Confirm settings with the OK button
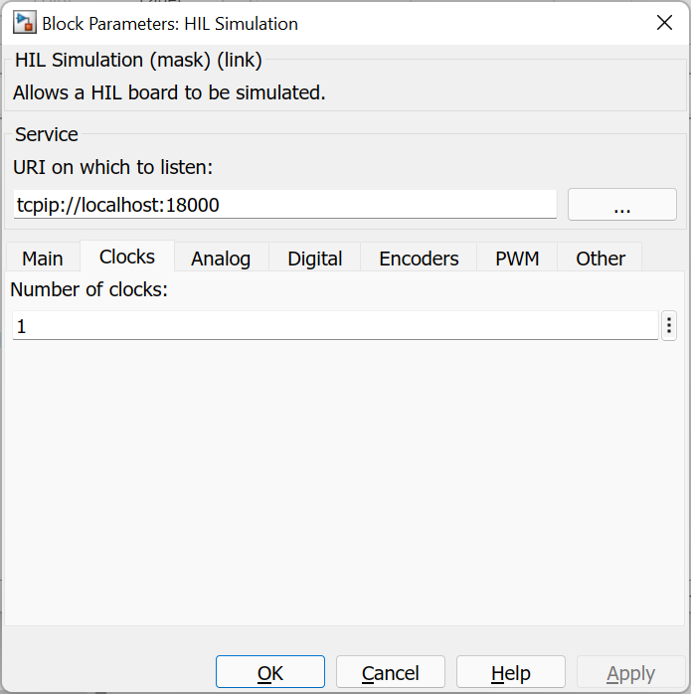The image size is (691, 694). (x=270, y=673)
